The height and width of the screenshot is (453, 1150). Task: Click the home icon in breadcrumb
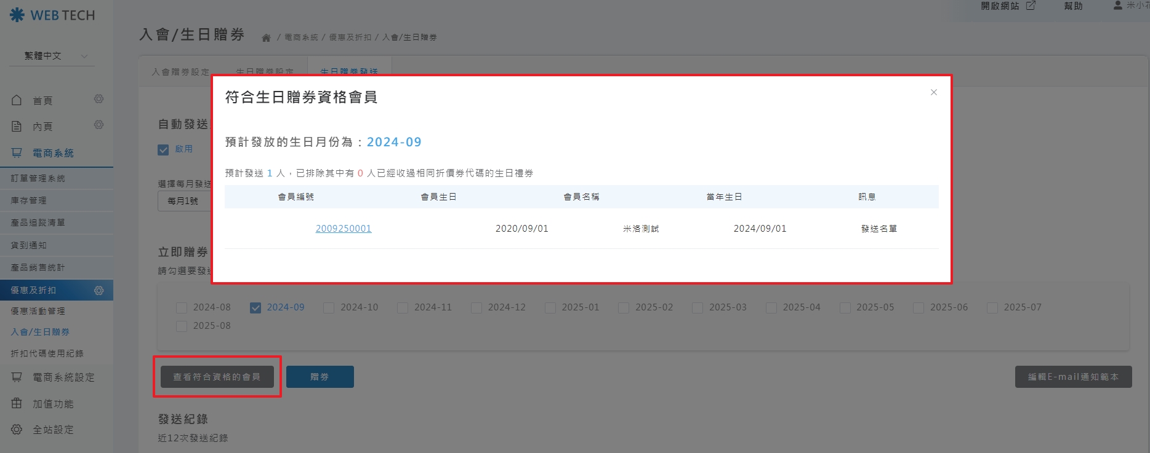[x=266, y=38]
